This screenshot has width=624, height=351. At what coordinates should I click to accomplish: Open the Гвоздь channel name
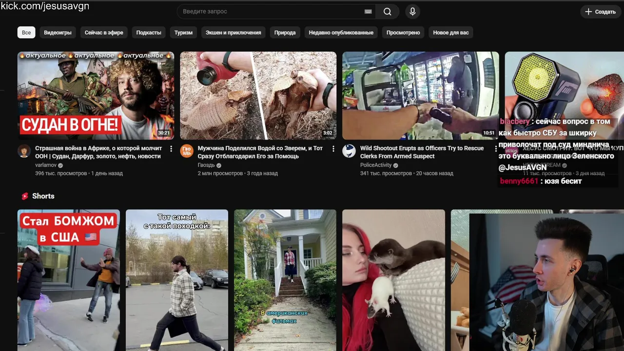point(206,165)
